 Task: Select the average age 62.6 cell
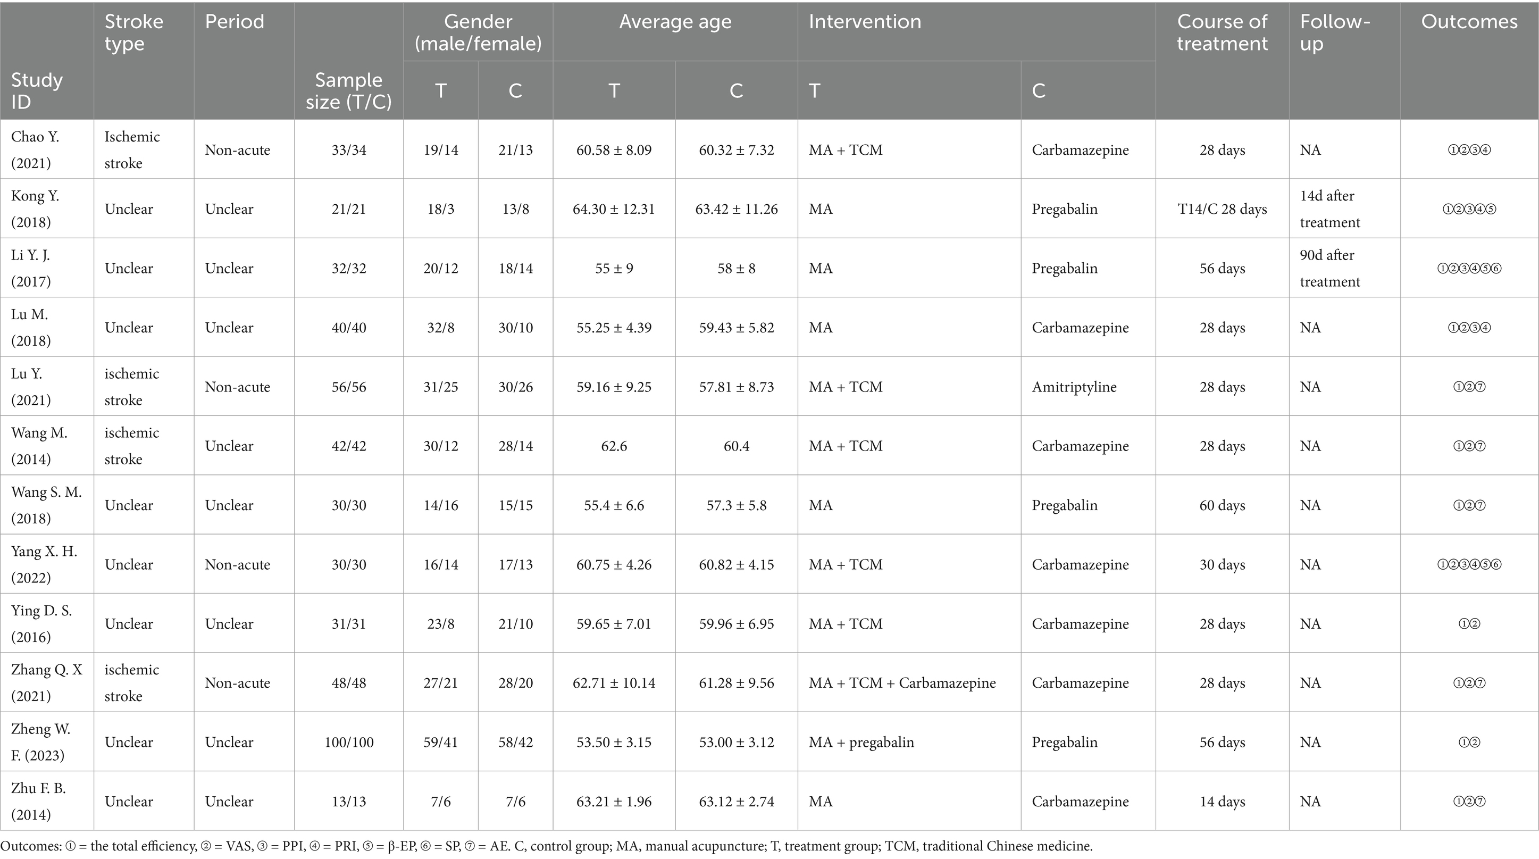click(614, 446)
